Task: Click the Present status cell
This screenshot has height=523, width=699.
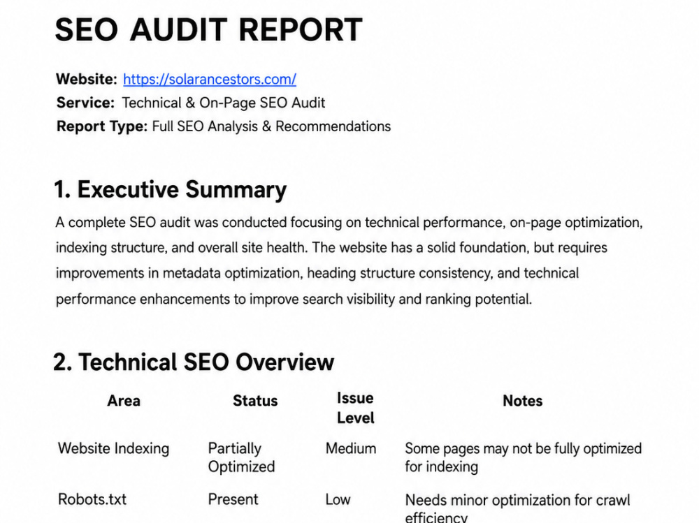Action: 233,499
